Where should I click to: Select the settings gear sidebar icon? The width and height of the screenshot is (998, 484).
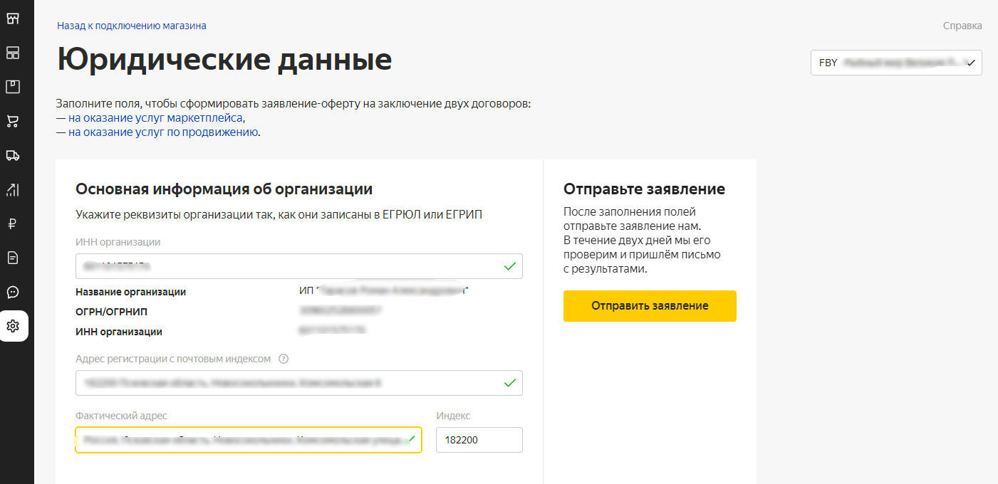pyautogui.click(x=13, y=326)
